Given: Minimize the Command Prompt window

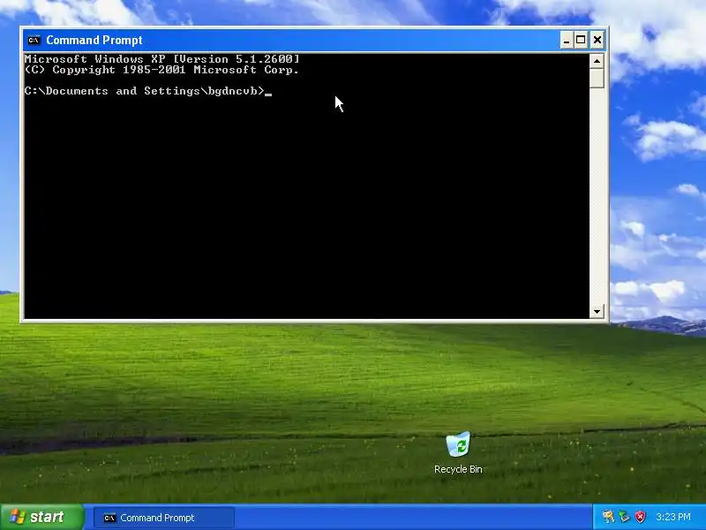Looking at the screenshot, I should (x=567, y=40).
